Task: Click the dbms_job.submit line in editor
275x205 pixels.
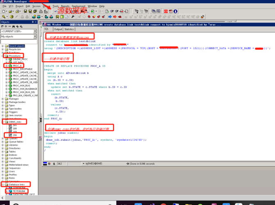Action: click(x=96, y=140)
